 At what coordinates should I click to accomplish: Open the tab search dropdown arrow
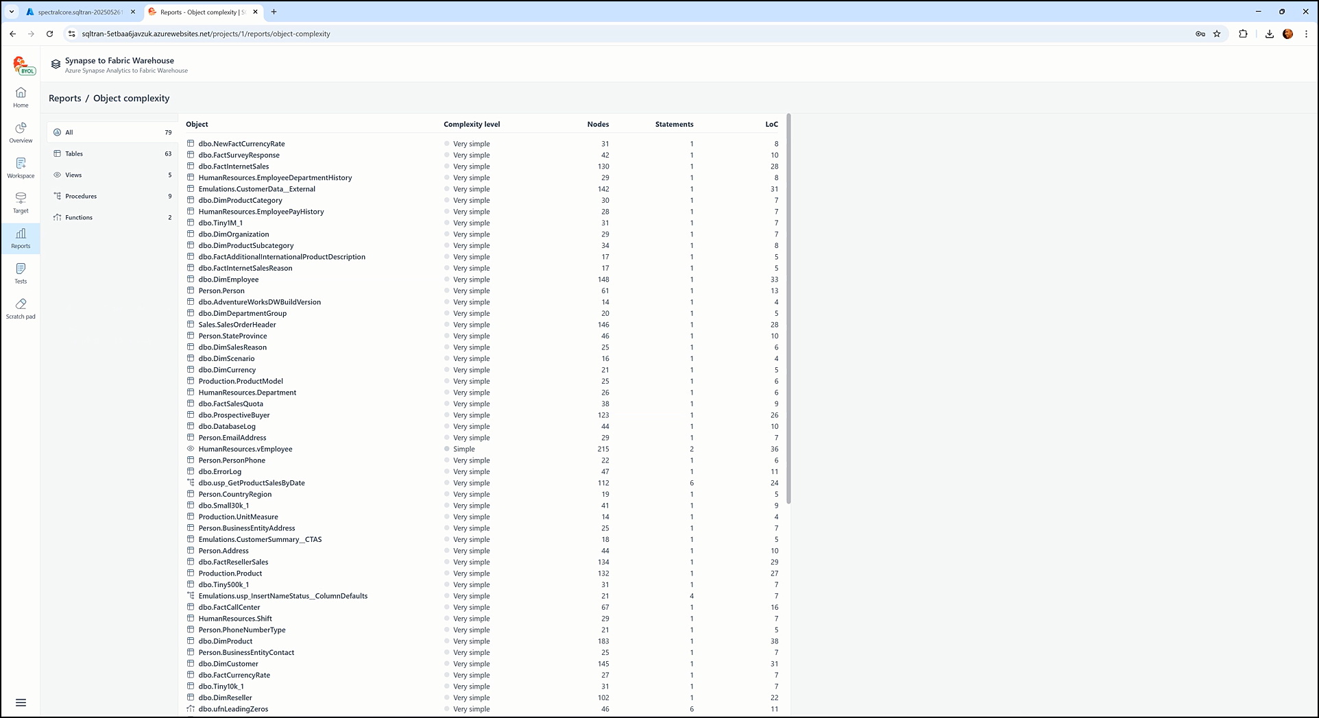(x=12, y=12)
